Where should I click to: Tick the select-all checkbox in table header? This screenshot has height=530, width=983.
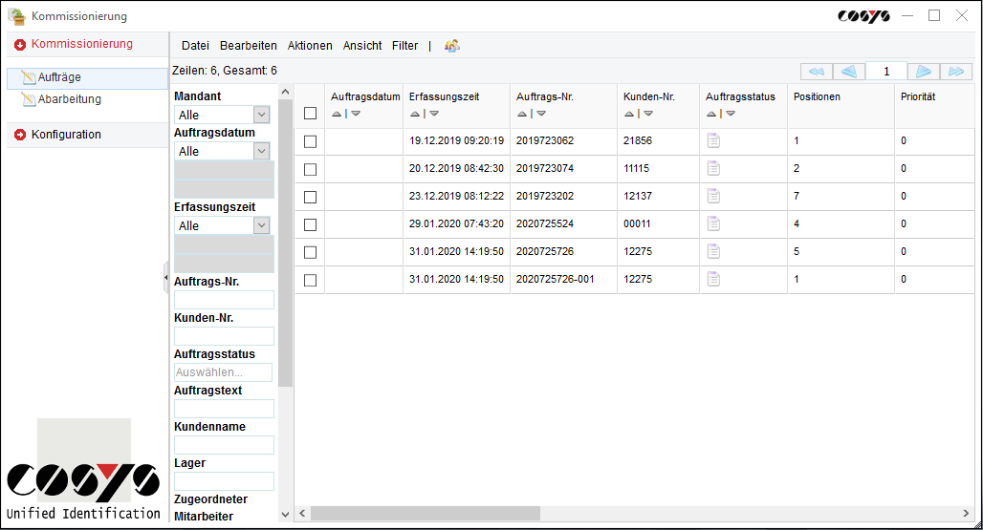[310, 114]
